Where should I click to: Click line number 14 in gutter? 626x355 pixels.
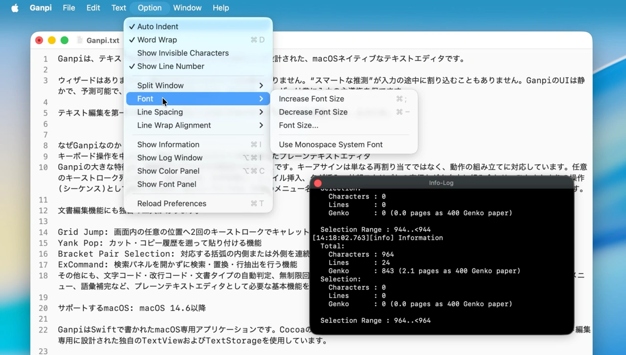pyautogui.click(x=44, y=232)
